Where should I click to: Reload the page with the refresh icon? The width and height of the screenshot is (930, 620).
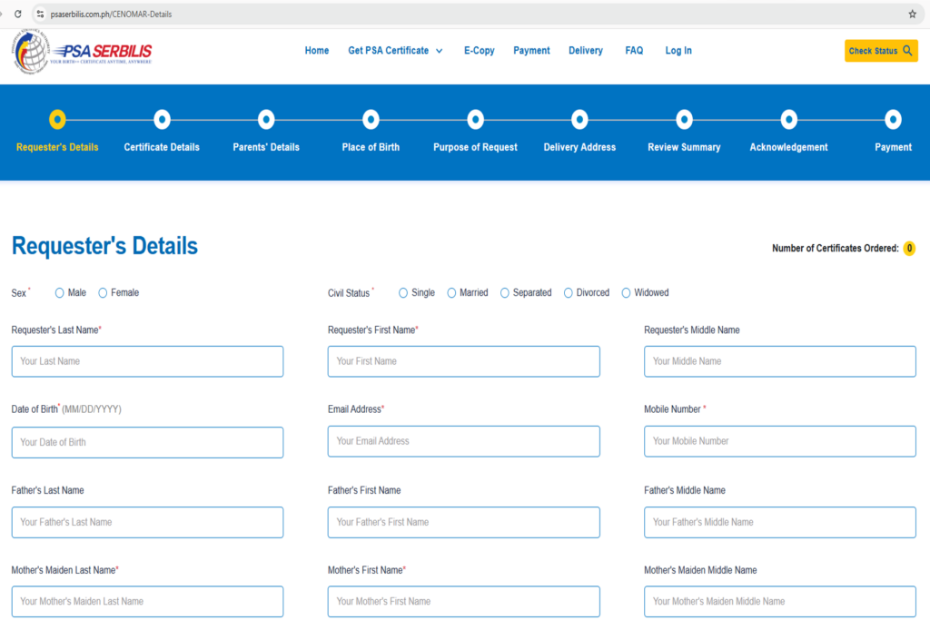[18, 15]
